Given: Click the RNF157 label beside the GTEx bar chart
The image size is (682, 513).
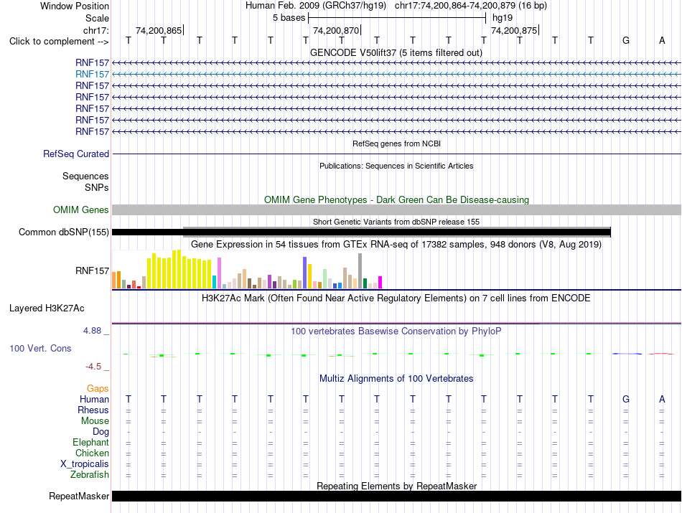Looking at the screenshot, I should 92,270.
